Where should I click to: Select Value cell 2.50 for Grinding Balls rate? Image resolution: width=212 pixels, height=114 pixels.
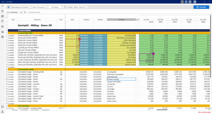[x=72, y=35]
